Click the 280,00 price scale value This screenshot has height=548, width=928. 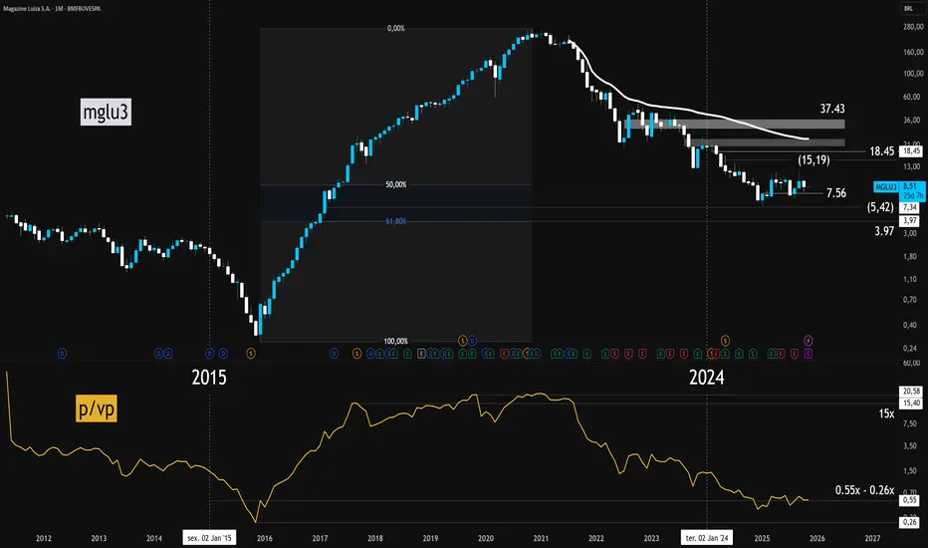point(913,27)
